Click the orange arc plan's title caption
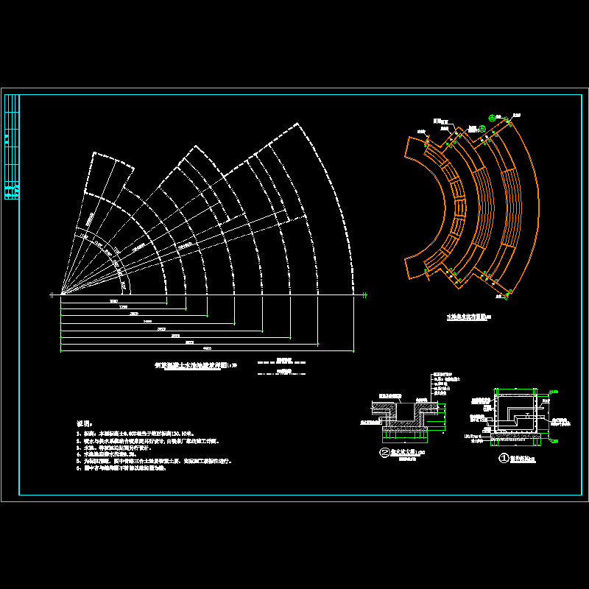 click(469, 317)
